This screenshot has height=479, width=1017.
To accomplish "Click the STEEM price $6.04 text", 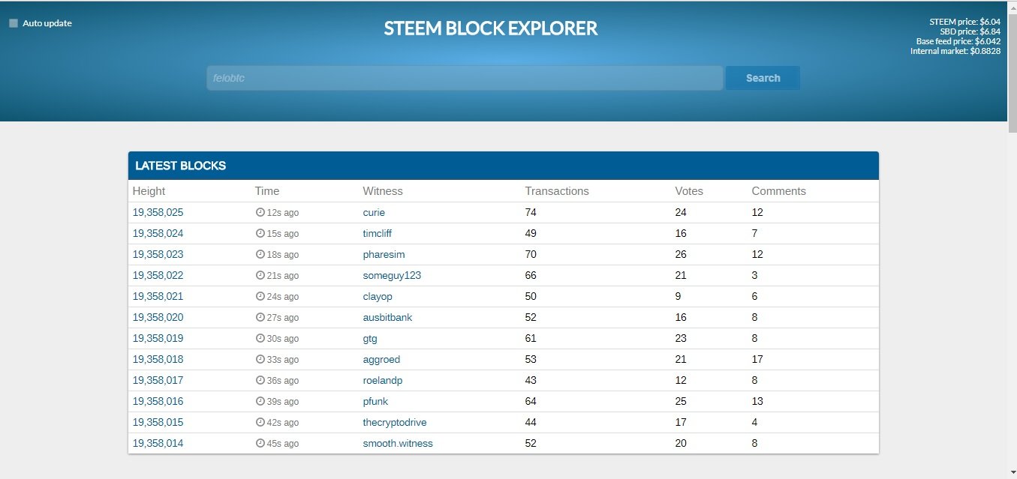I will [964, 22].
